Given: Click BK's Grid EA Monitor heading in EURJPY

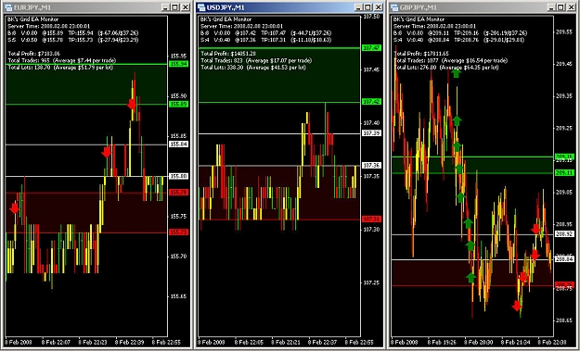Looking at the screenshot, I should [32, 19].
